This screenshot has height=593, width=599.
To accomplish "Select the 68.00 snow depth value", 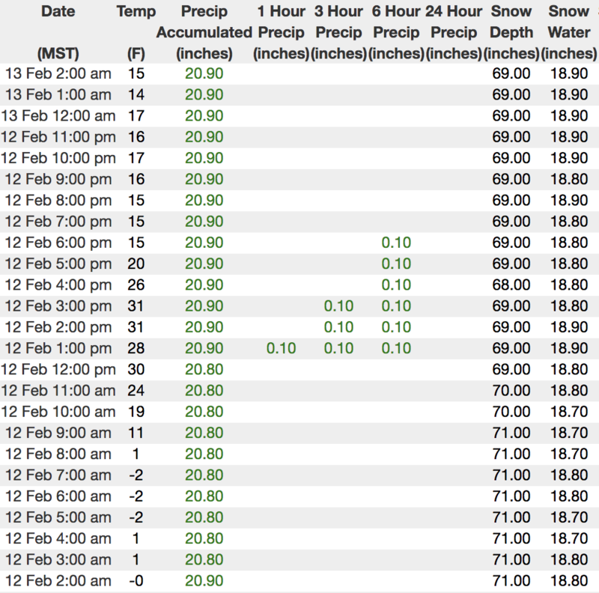I will [511, 285].
